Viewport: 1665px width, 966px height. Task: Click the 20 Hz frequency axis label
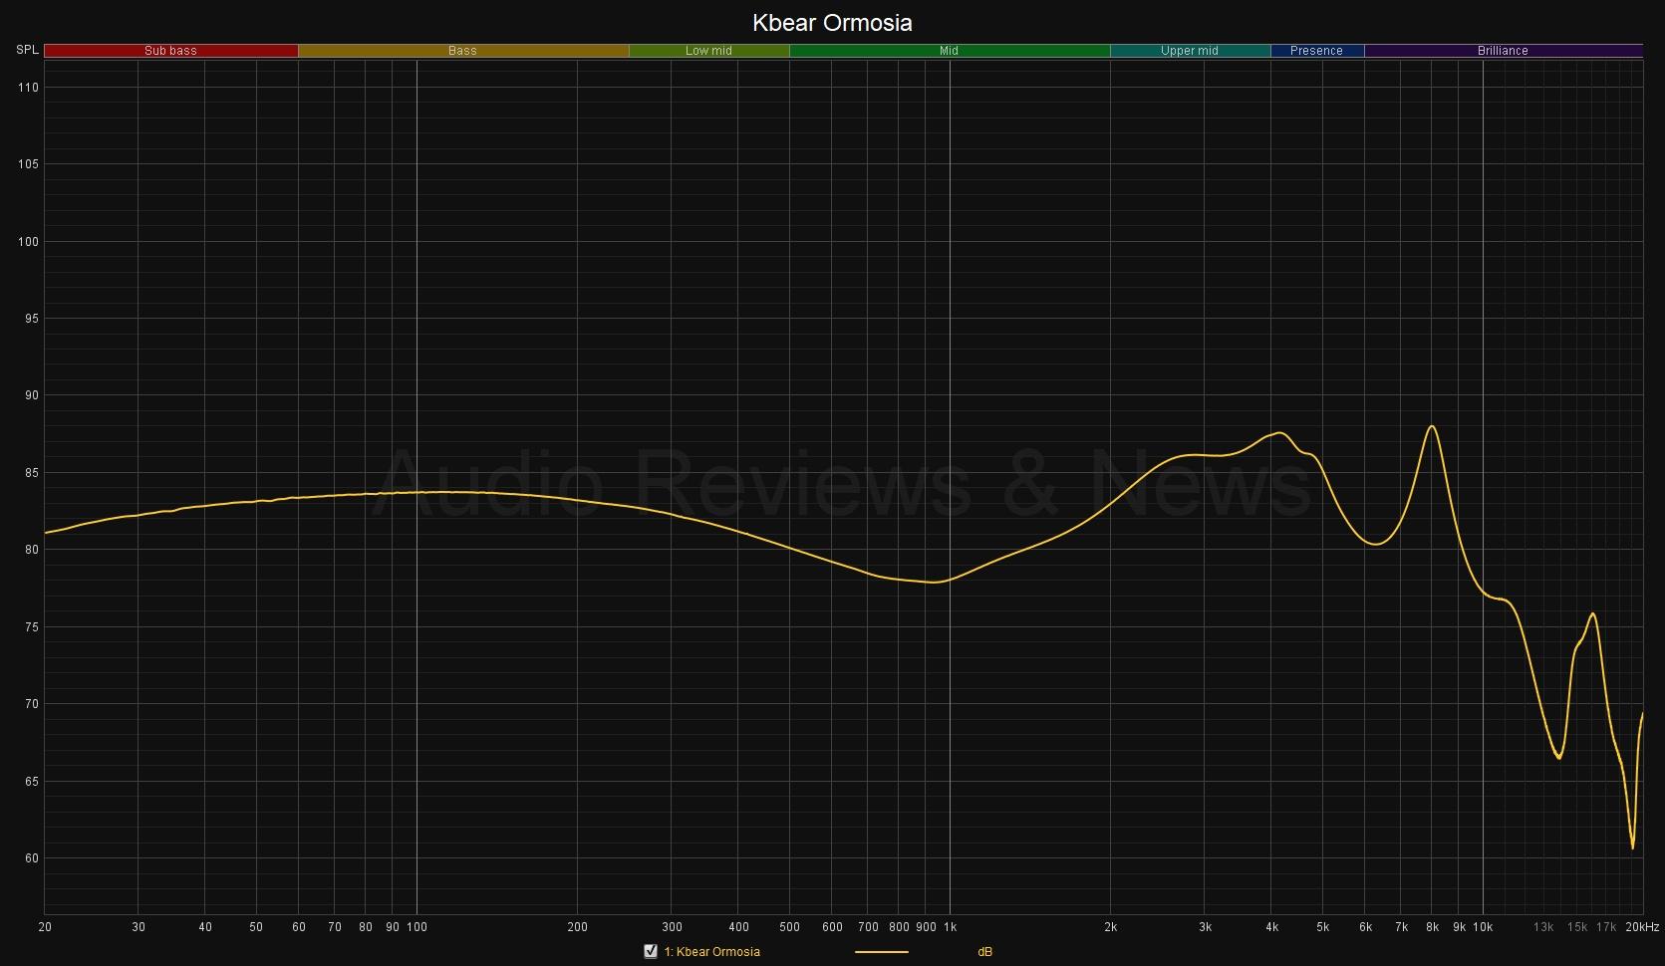coord(45,927)
